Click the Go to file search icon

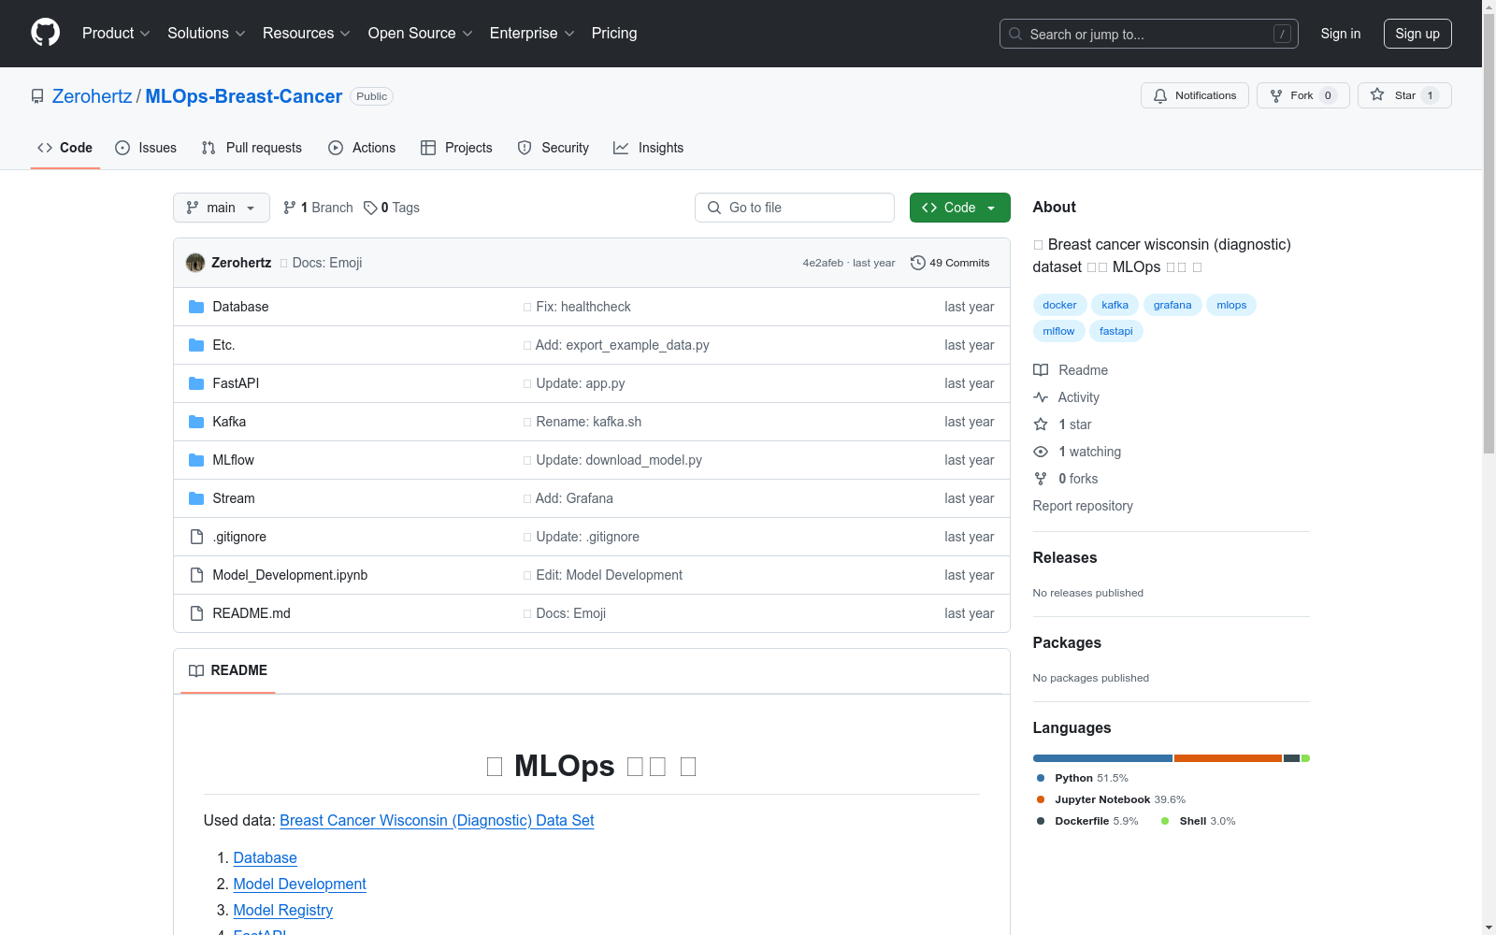(714, 208)
